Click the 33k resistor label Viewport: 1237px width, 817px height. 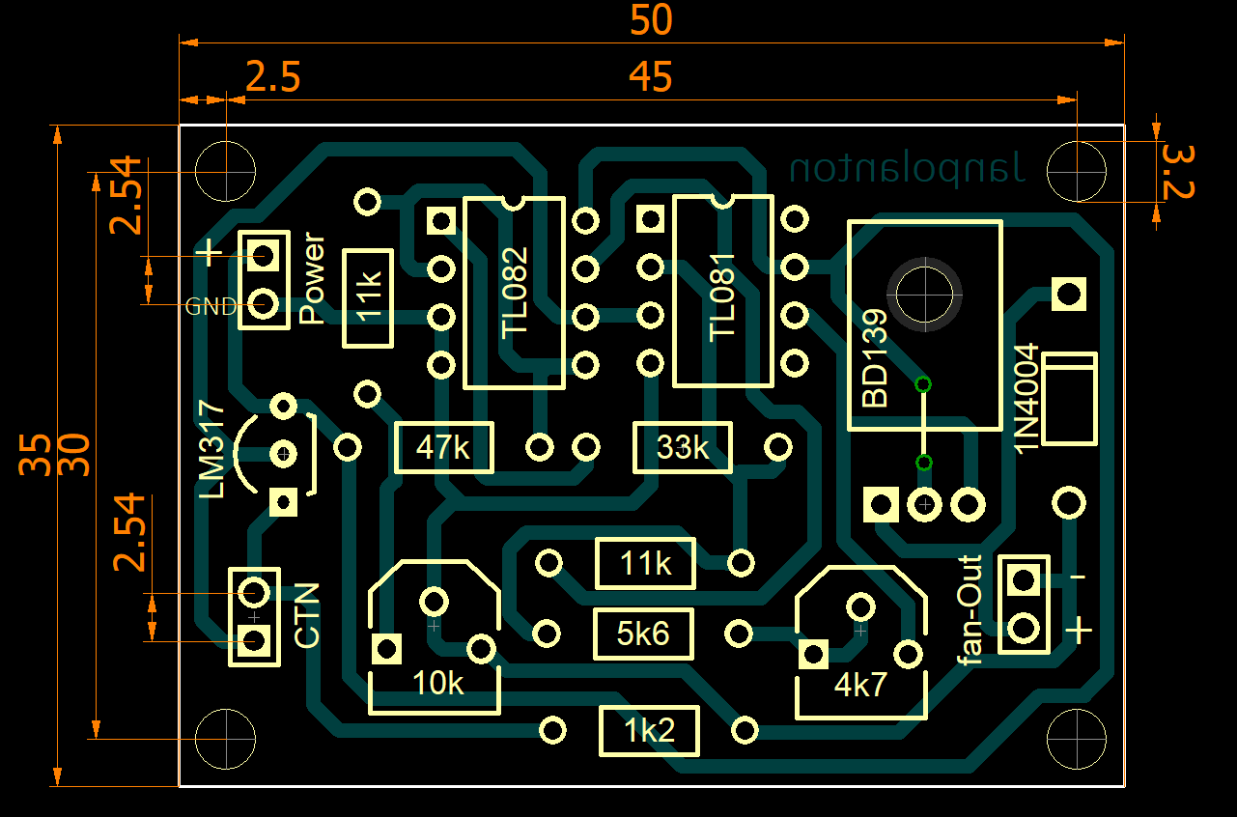tap(682, 447)
